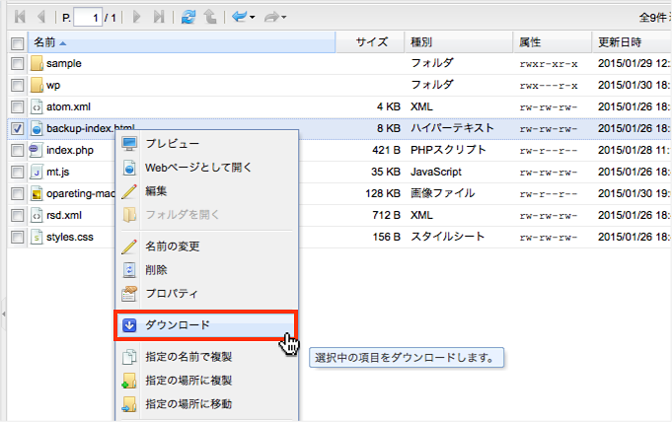Choose Webページとして開く menu item

[x=206, y=168]
